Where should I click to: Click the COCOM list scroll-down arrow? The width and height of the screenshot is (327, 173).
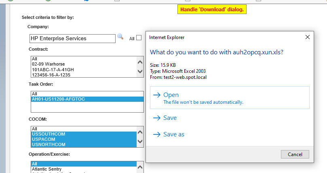tap(140, 141)
